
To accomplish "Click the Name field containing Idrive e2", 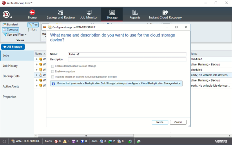I will (127, 54).
